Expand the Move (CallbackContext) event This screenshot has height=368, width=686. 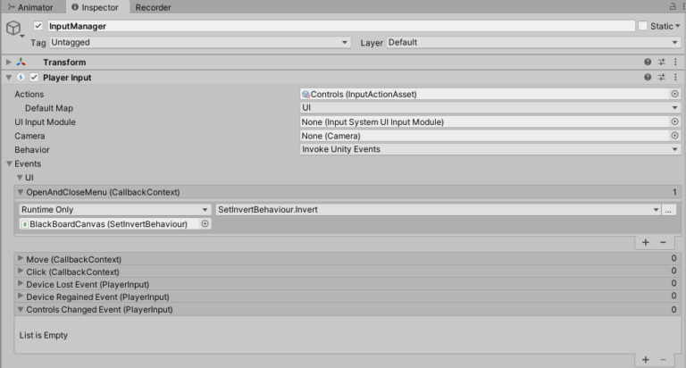pos(21,259)
